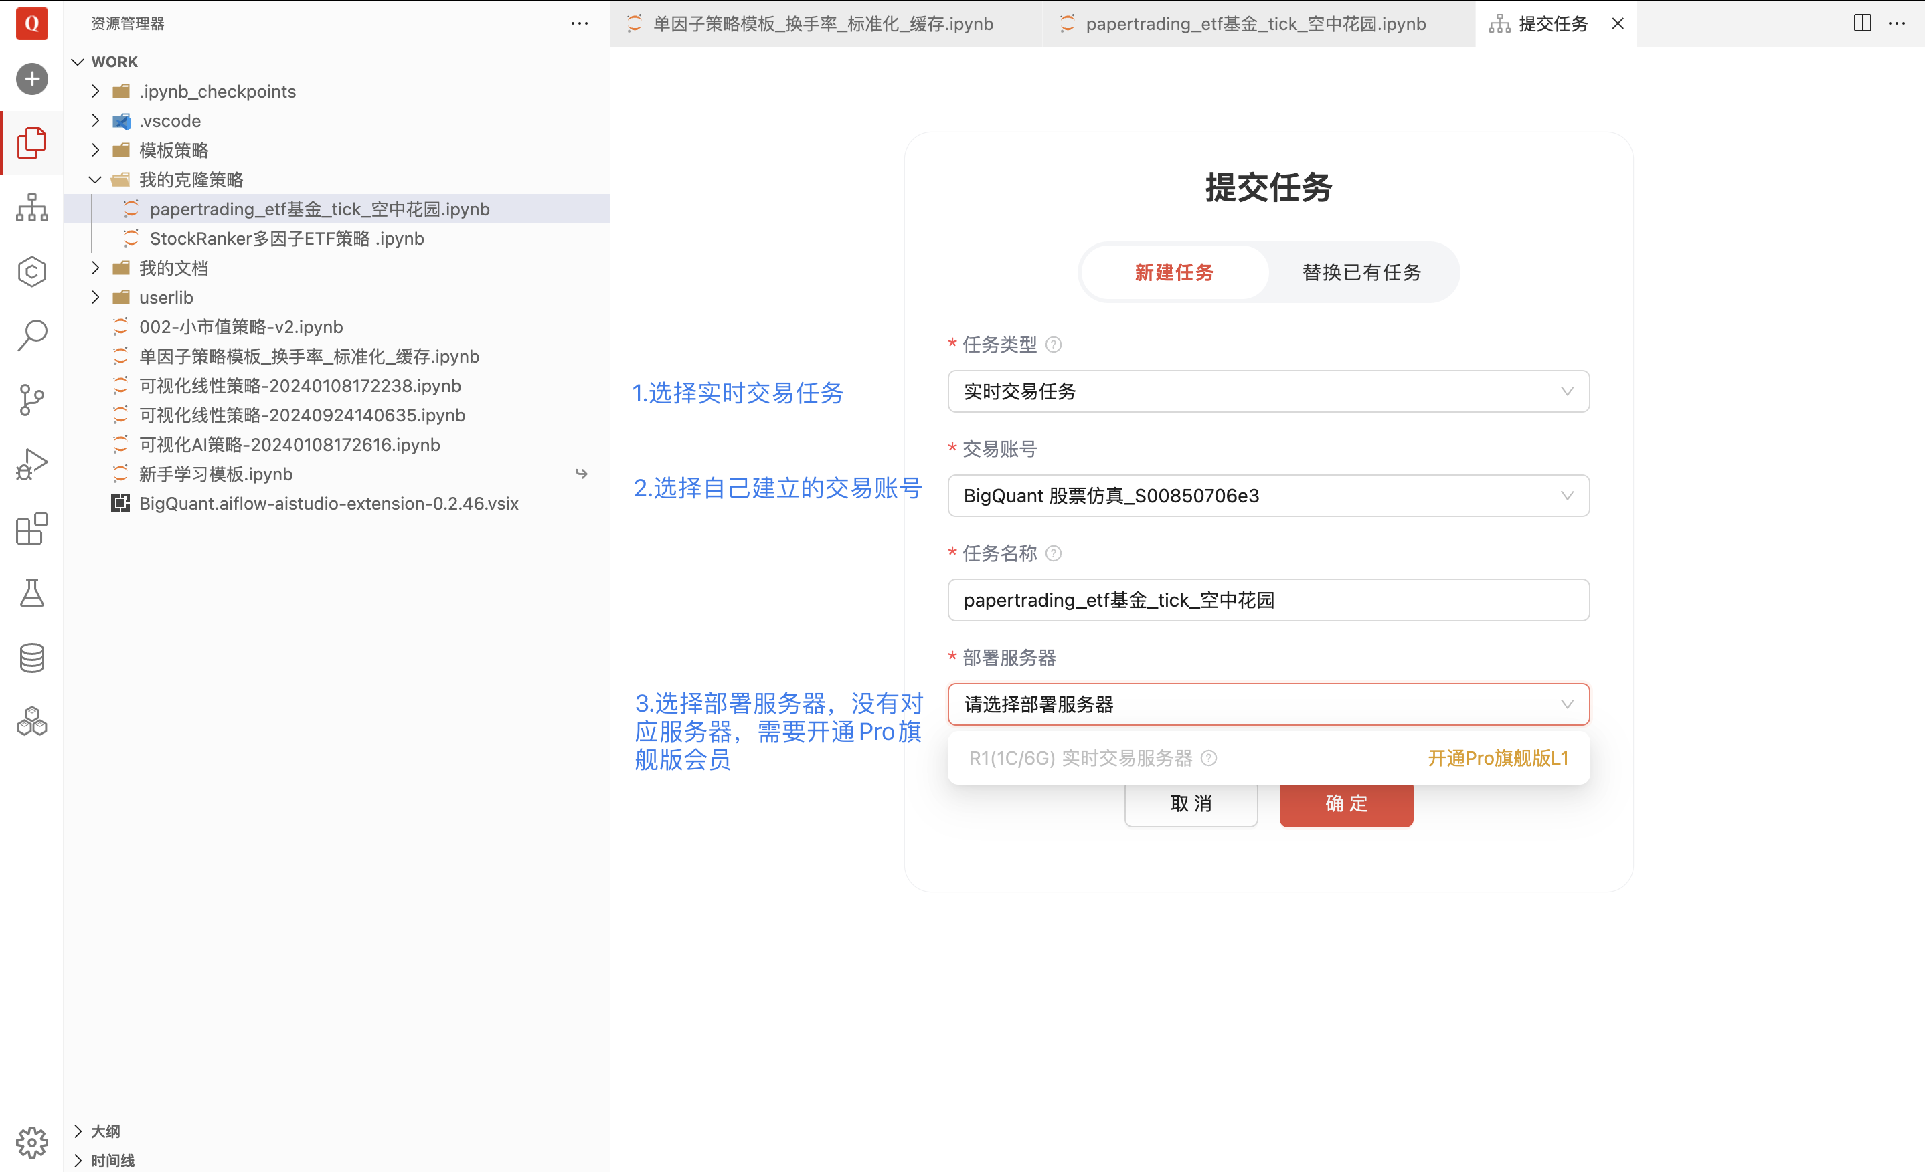Open Run and Debug sidebar icon
This screenshot has width=1925, height=1172.
[x=31, y=464]
